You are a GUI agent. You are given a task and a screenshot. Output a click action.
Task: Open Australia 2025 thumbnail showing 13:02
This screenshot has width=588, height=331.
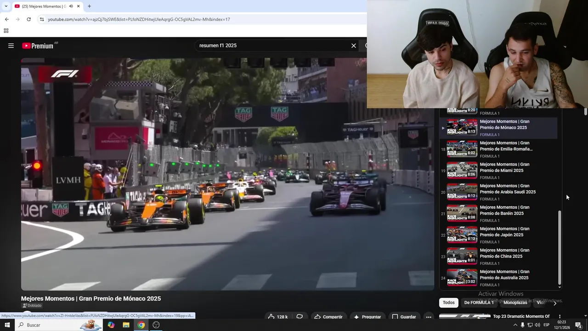[x=462, y=278]
